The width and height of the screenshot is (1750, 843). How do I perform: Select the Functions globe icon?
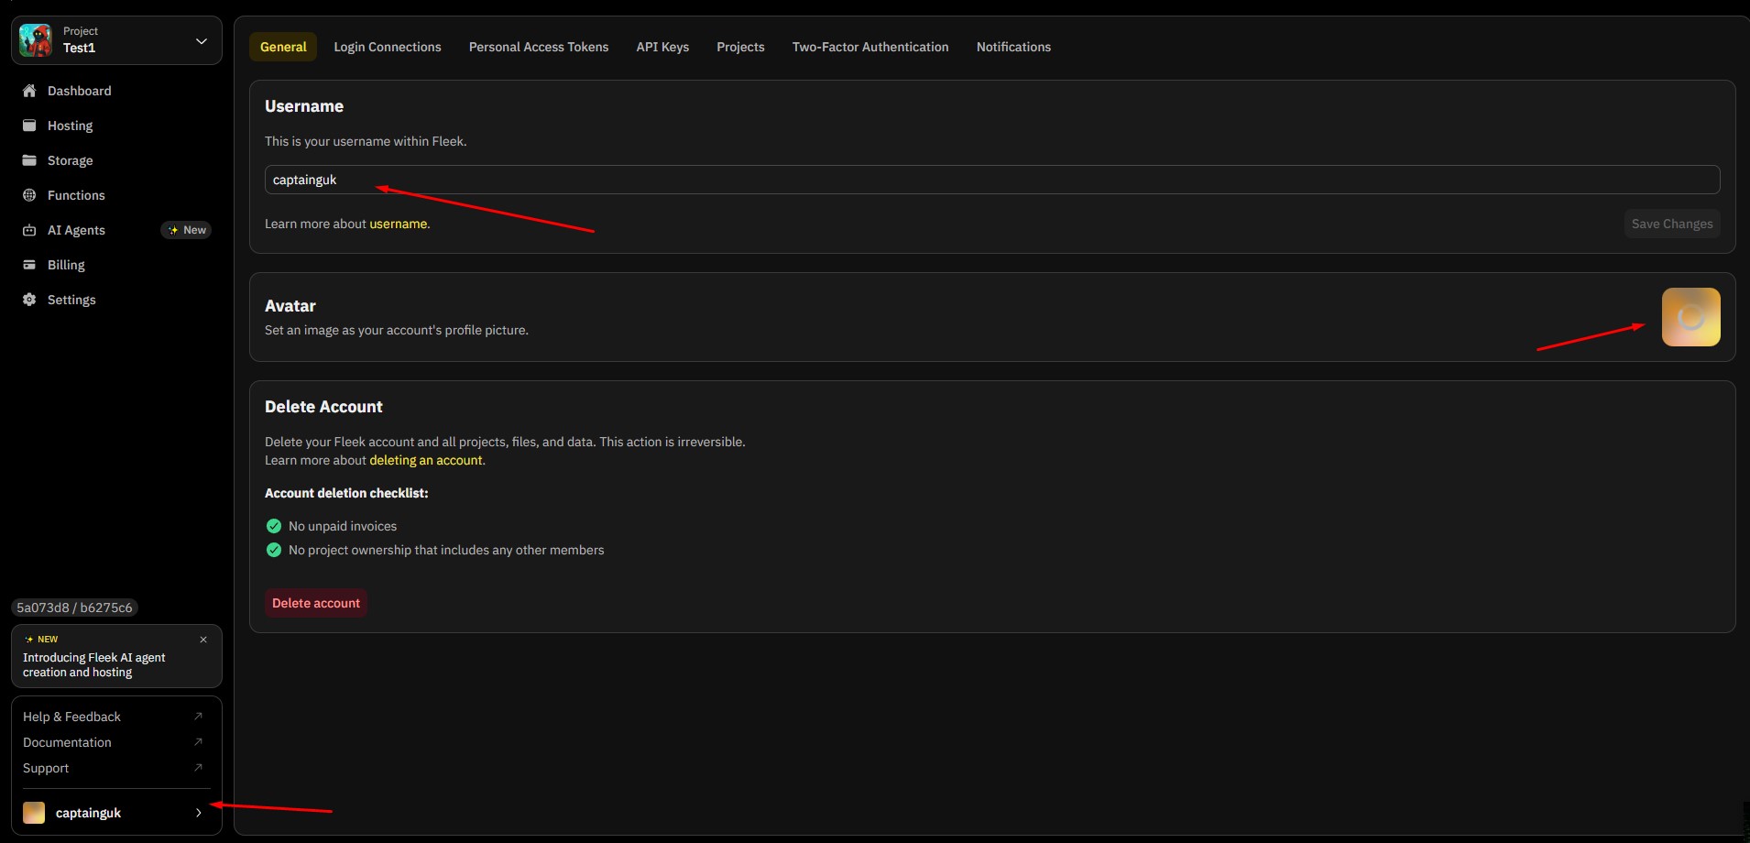click(x=29, y=195)
